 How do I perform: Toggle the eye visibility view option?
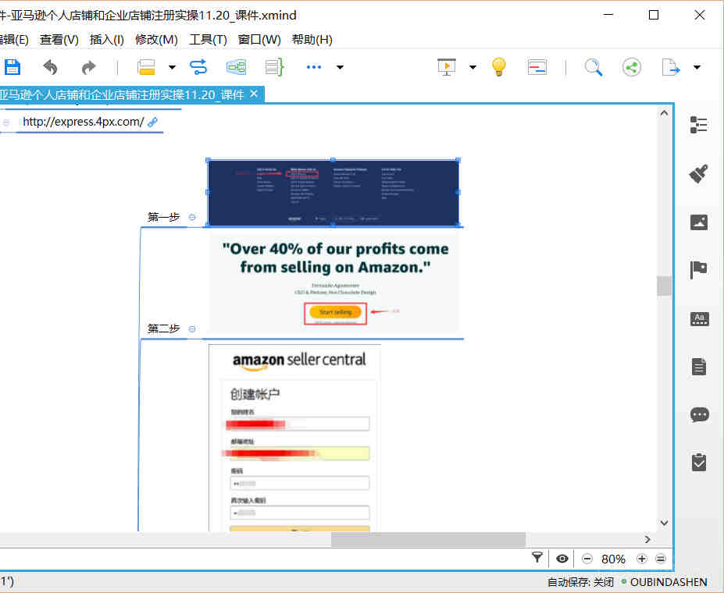[x=562, y=559]
